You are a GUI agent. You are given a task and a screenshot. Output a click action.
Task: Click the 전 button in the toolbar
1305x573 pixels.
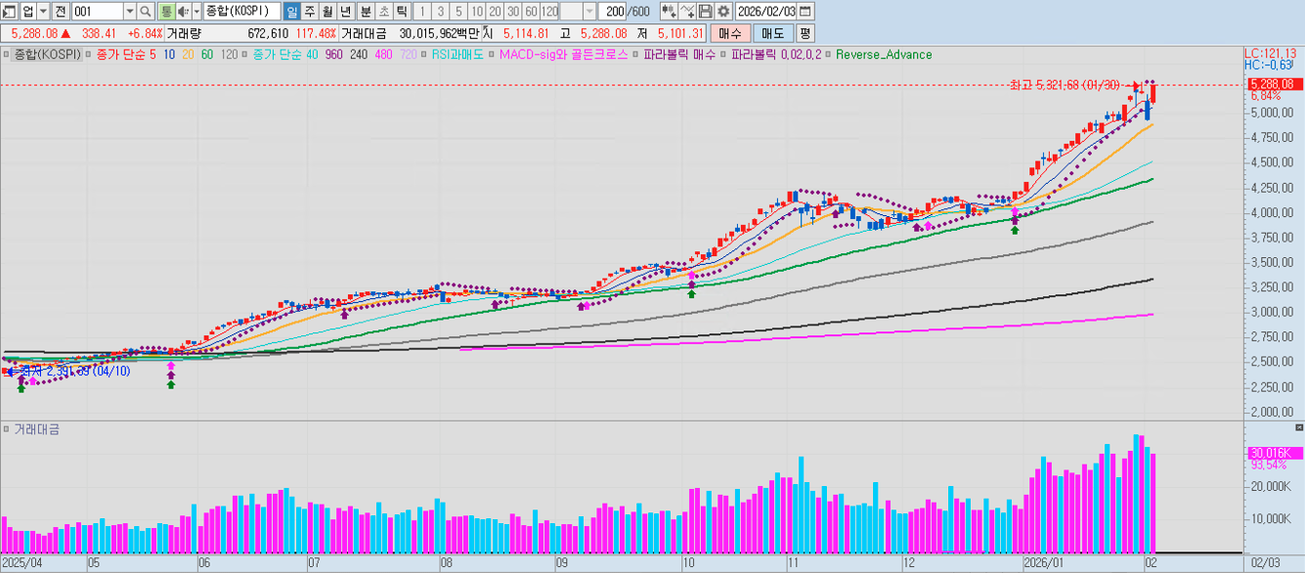[x=60, y=11]
